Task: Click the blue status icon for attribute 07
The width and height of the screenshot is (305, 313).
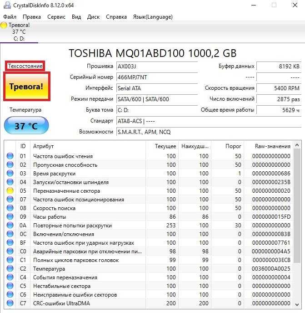Action: tap(10, 199)
